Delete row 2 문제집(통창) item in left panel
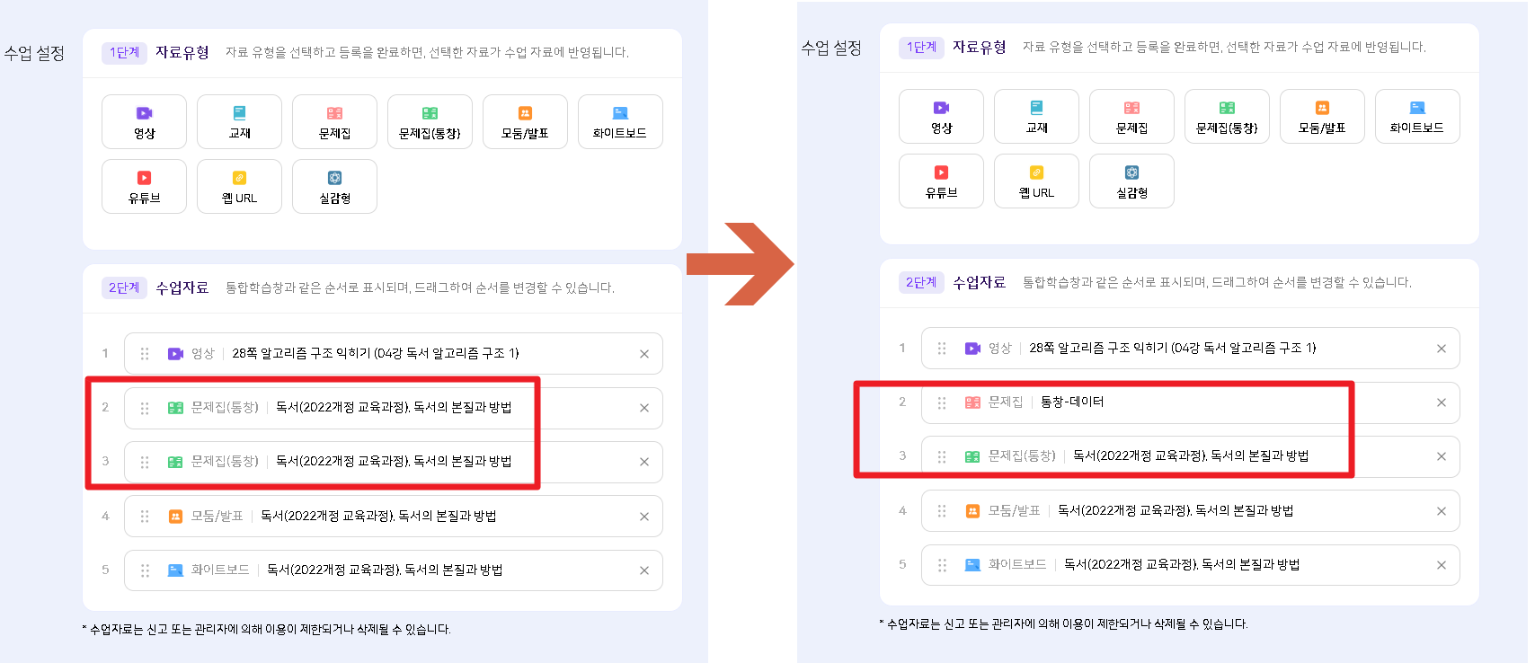 [644, 408]
